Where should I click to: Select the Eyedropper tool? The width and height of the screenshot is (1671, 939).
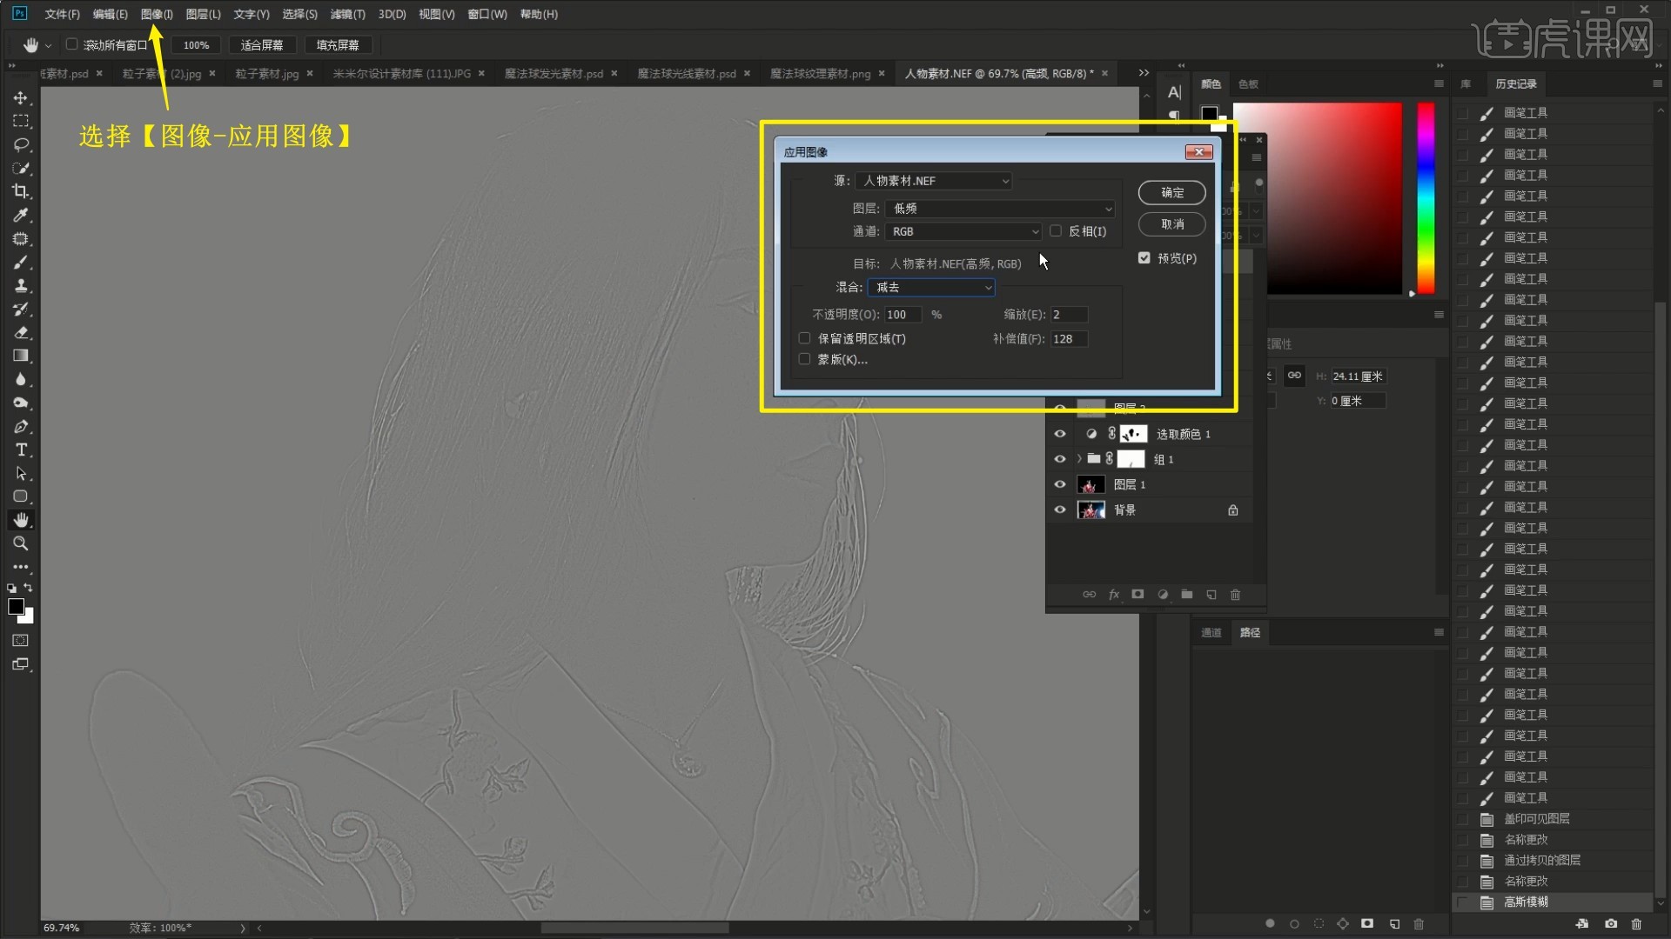pos(21,215)
